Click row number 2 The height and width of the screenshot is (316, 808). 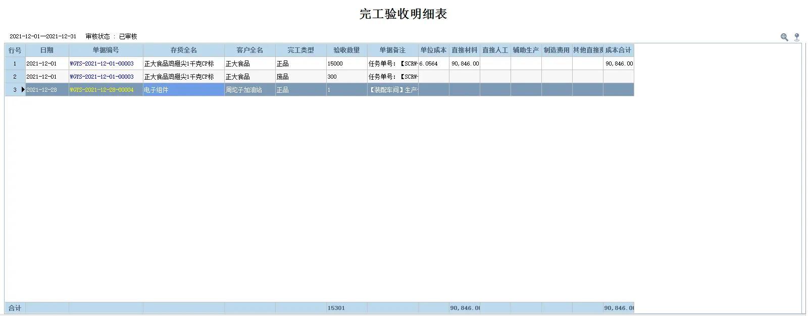[15, 77]
